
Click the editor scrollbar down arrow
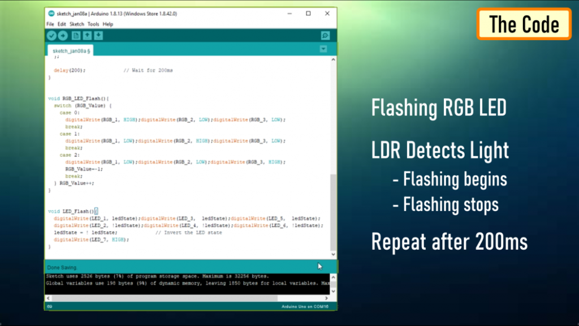coord(333,255)
